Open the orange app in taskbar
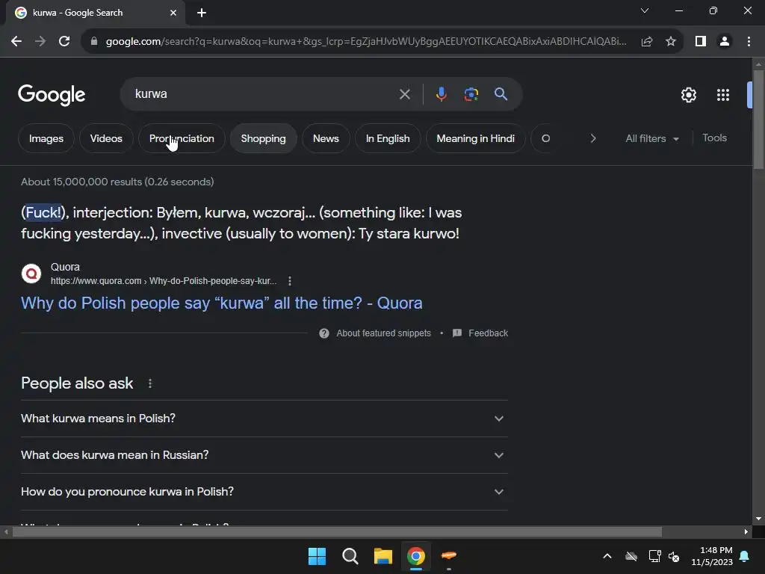Viewport: 765px width, 574px height. tap(449, 555)
